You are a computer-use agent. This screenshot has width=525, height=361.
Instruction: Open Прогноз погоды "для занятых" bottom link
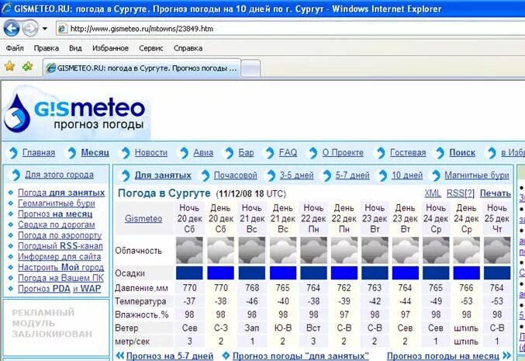coord(301,356)
